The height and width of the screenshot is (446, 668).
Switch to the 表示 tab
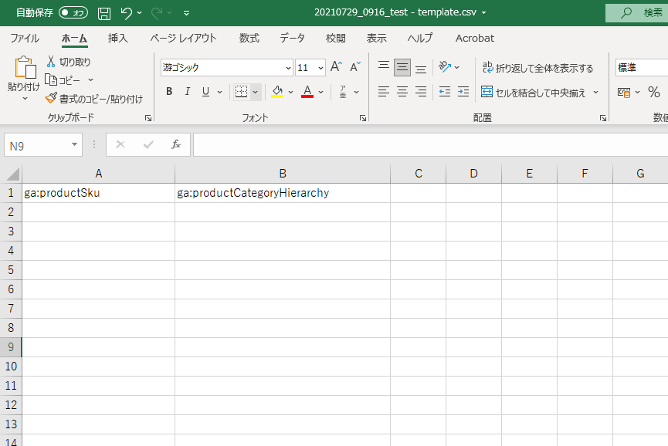click(377, 39)
